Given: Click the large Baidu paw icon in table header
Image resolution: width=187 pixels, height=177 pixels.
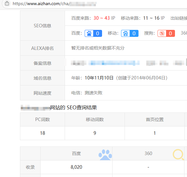Looking at the screenshot, I should tap(105, 155).
